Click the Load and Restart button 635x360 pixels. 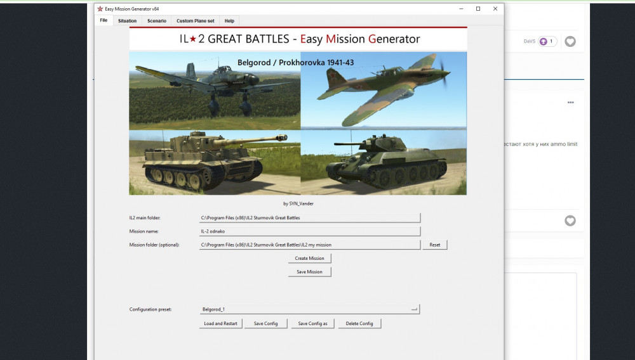(221, 324)
